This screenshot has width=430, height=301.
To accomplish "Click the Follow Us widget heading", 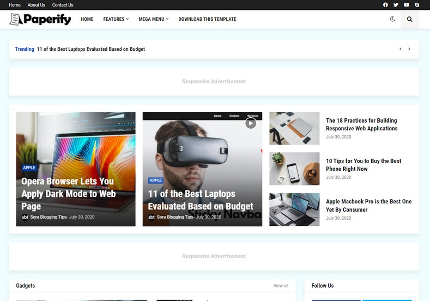I will (x=323, y=286).
